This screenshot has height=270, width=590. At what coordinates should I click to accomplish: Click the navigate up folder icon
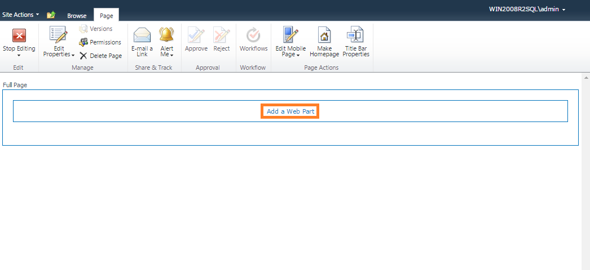51,15
